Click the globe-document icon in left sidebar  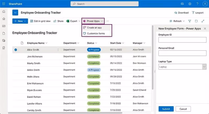4,41
